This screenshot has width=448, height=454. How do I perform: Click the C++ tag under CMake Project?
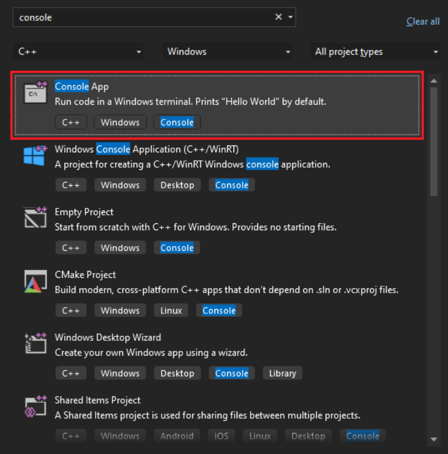tap(71, 311)
